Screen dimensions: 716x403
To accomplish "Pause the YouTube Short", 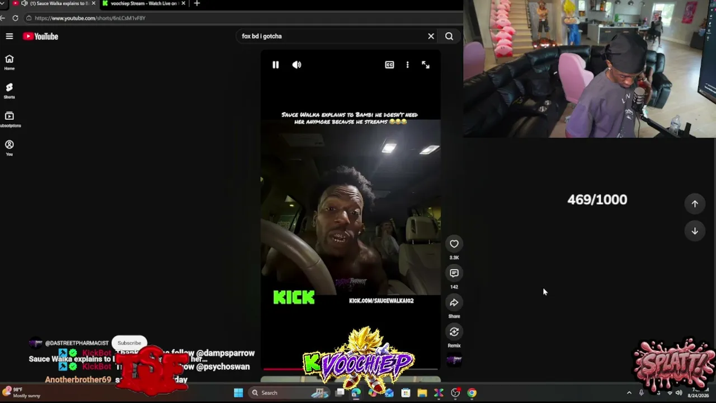I will [275, 65].
